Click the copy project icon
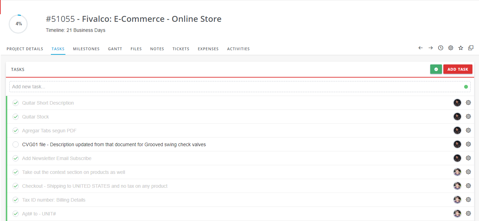This screenshot has height=221, width=479. click(x=471, y=48)
